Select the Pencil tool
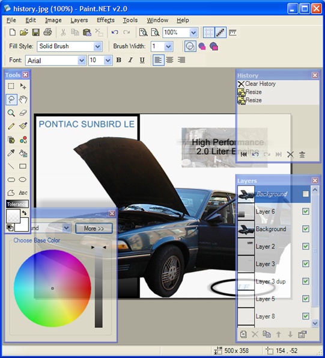 click(x=11, y=126)
